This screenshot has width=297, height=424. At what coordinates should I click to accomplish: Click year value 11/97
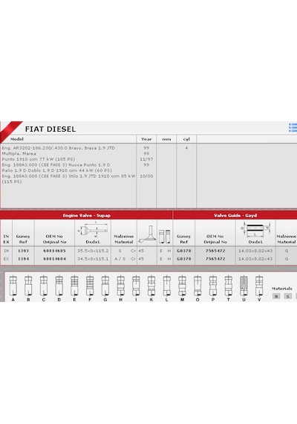click(x=146, y=159)
